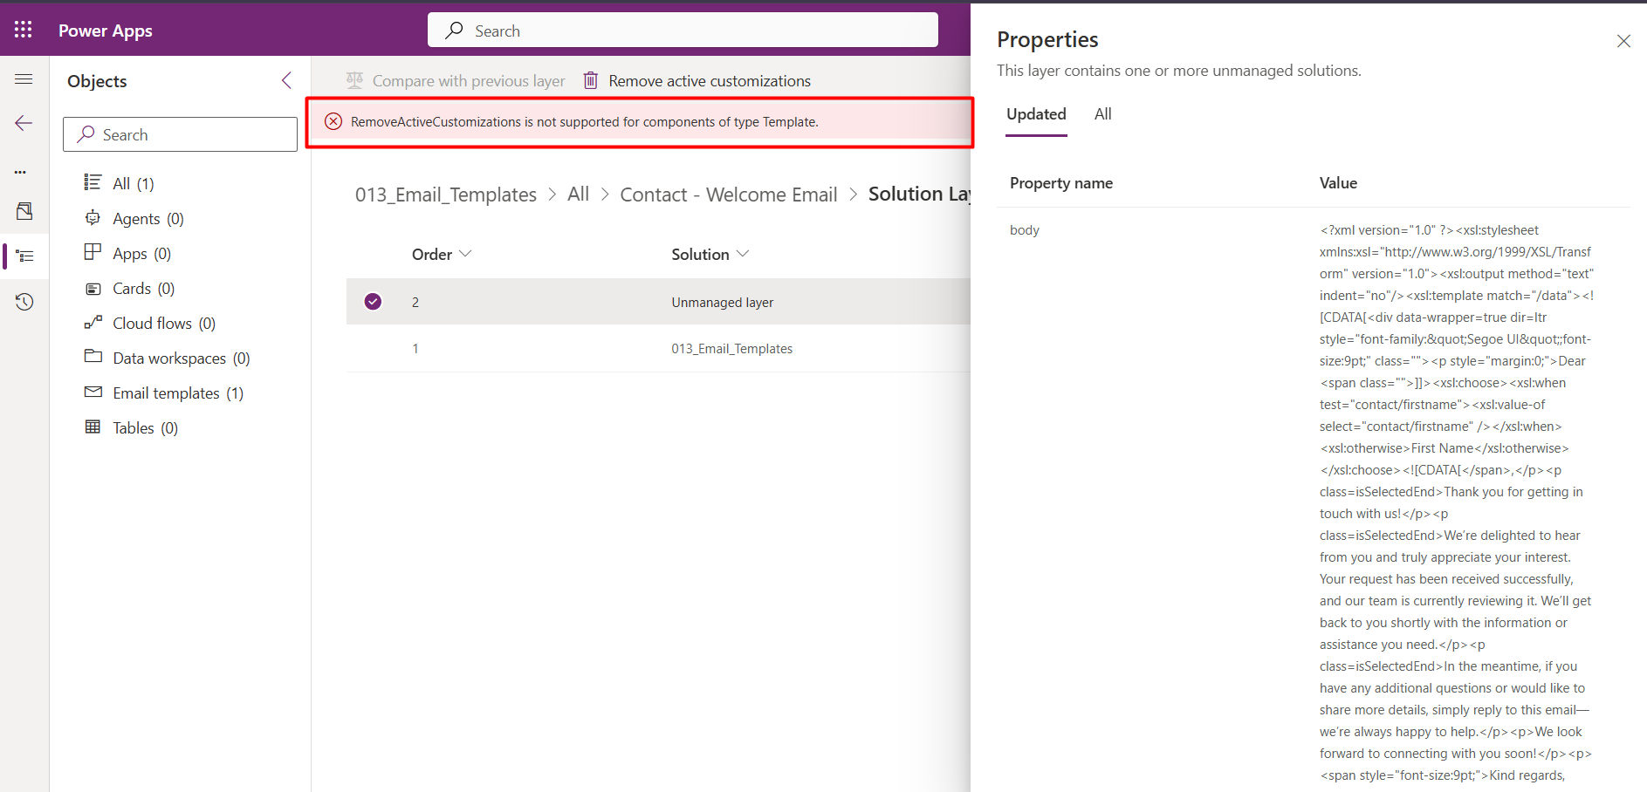Toggle the hamburger navigation menu

point(24,79)
